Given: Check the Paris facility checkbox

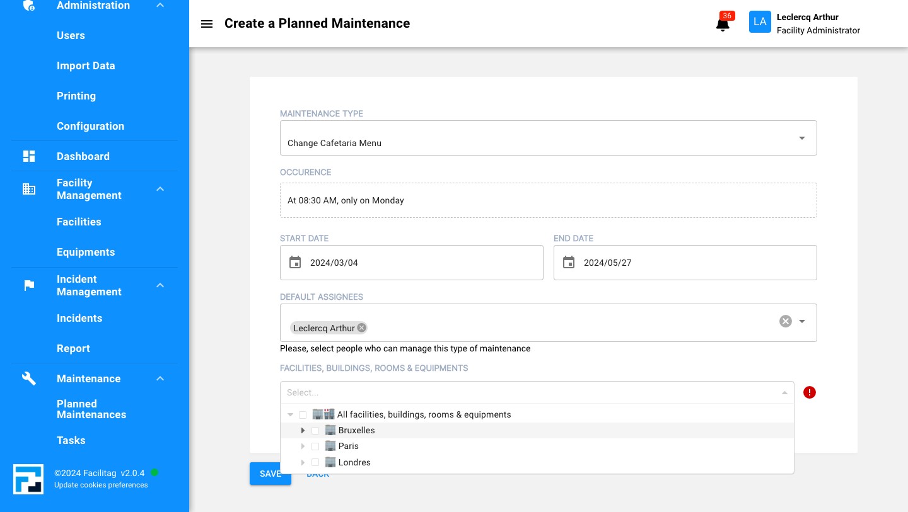Looking at the screenshot, I should coord(315,447).
